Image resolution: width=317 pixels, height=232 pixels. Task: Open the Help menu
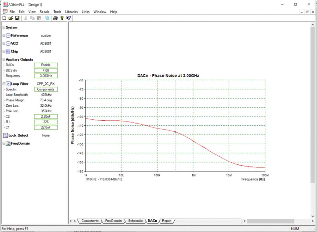tap(114, 12)
